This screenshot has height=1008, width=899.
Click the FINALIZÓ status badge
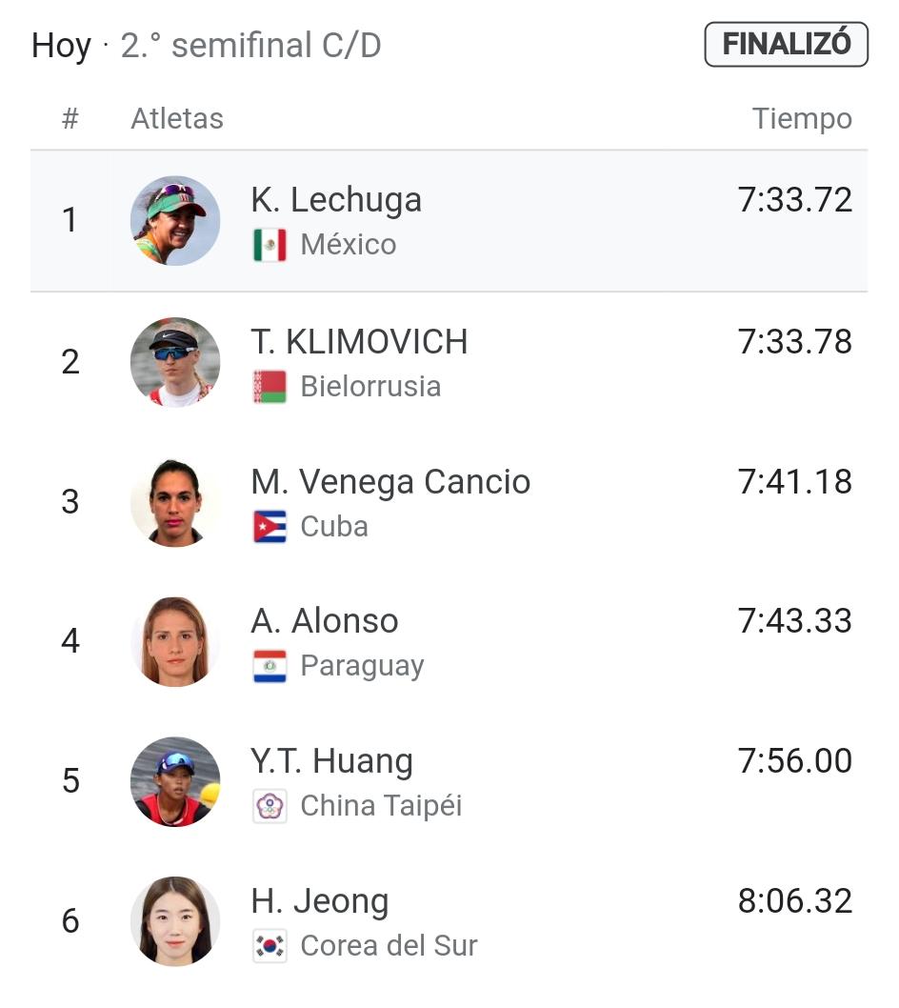(786, 45)
